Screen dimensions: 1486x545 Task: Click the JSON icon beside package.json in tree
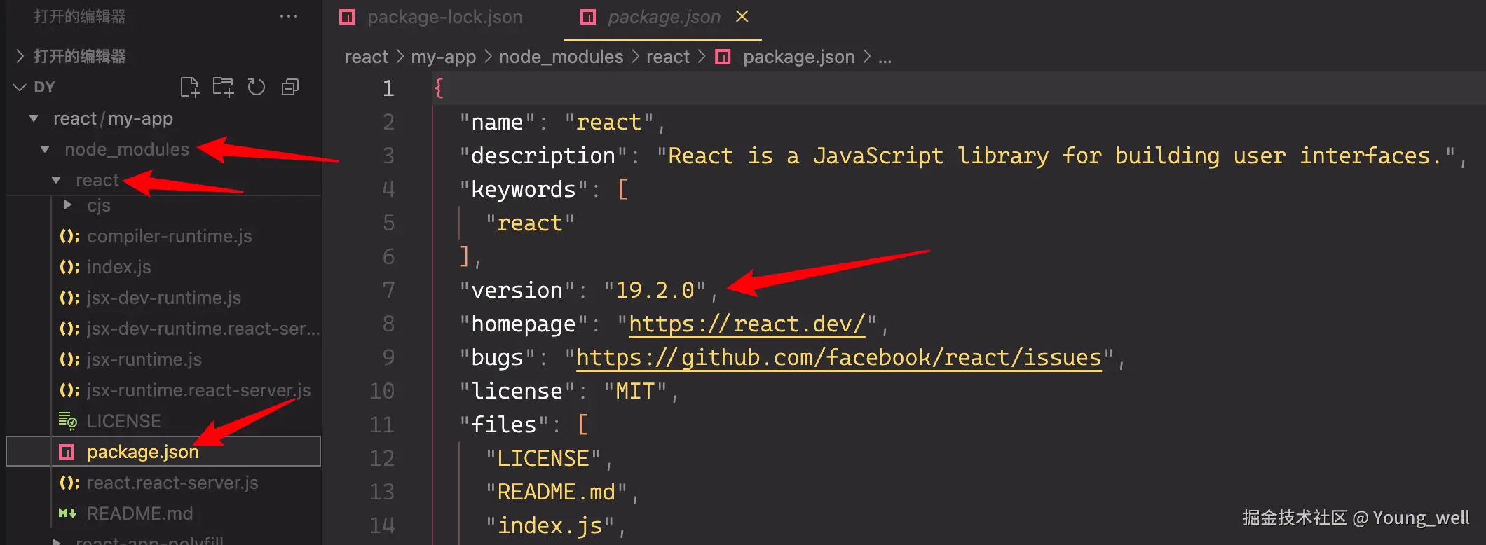pos(67,452)
